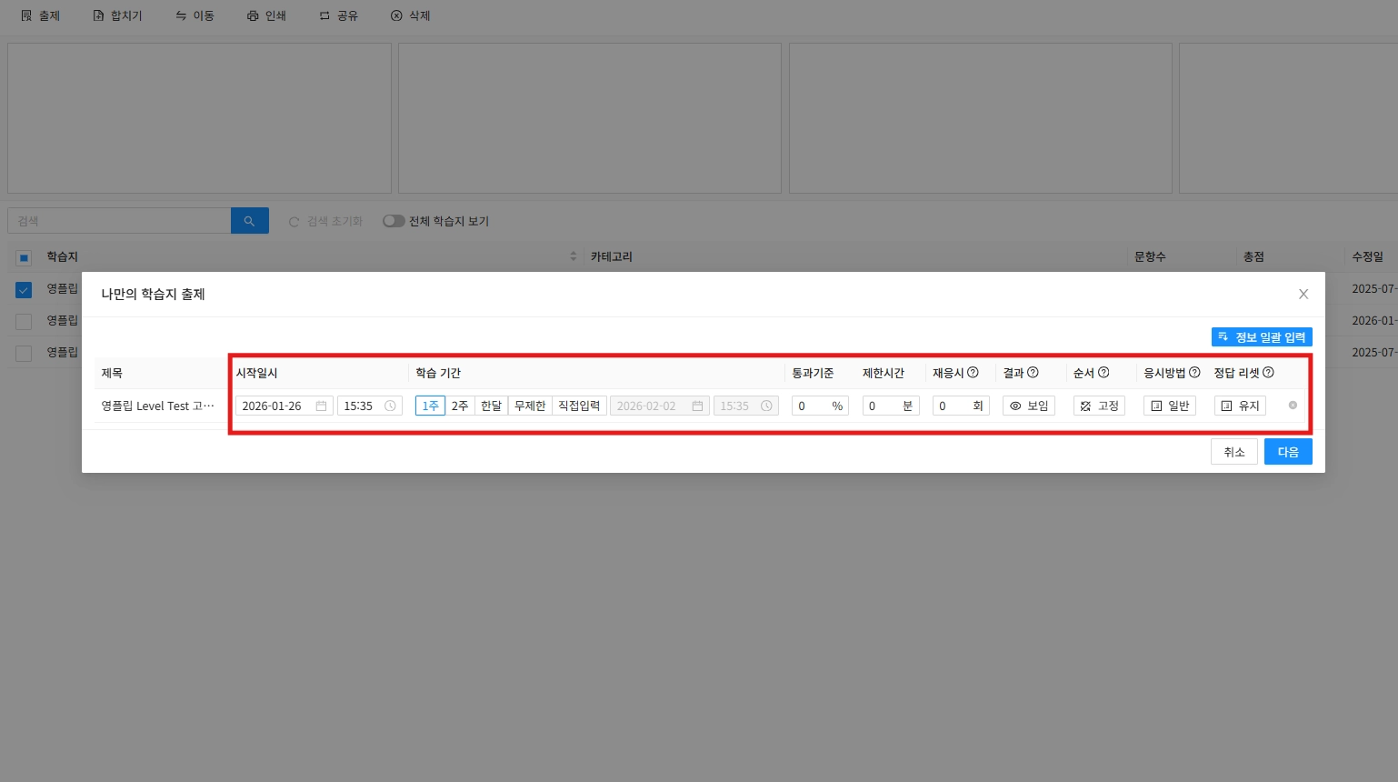1398x782 pixels.
Task: Click the blue 다음 button
Action: (x=1288, y=452)
